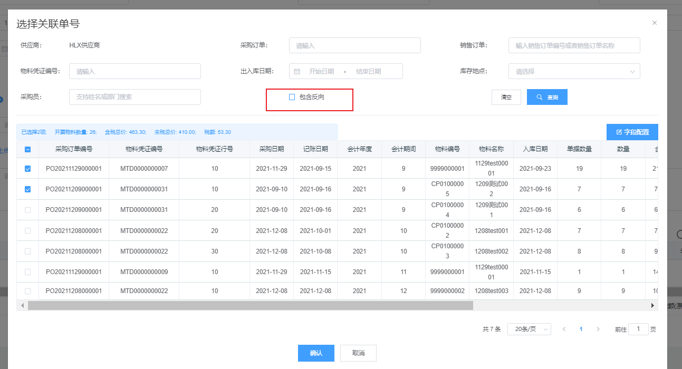Go to previous page arrow in pagination
Viewport: 682px width, 369px height.
(x=564, y=329)
